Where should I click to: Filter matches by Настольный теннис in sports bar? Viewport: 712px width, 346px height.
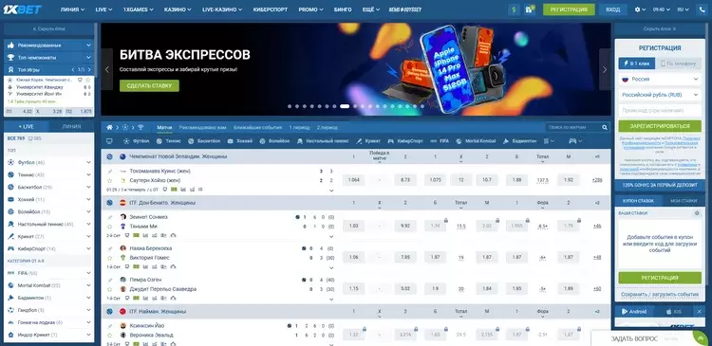[323, 141]
